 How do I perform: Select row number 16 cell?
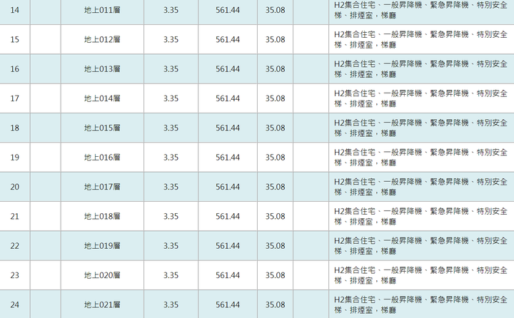click(15, 69)
